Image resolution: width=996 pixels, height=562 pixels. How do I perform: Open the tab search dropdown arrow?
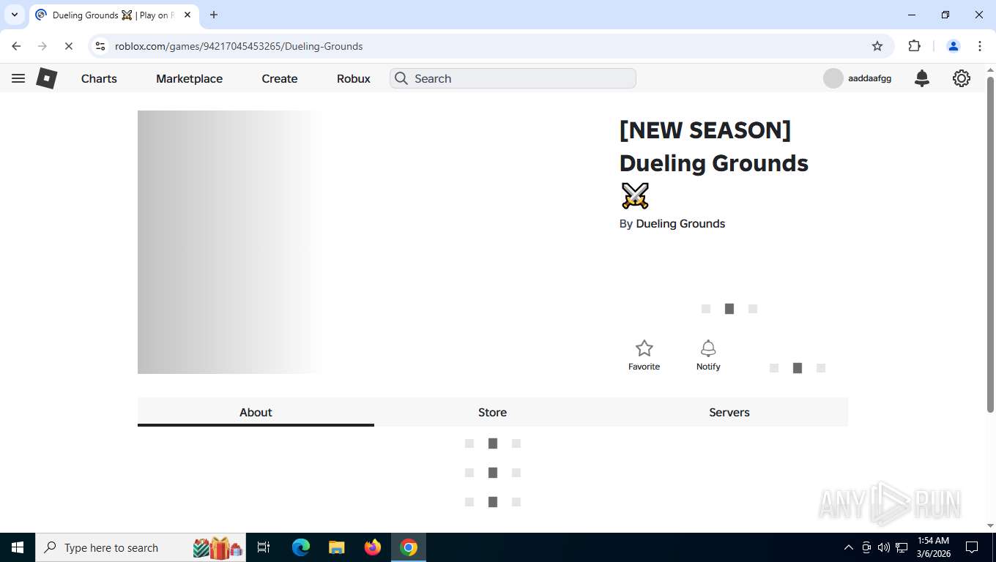pos(15,15)
